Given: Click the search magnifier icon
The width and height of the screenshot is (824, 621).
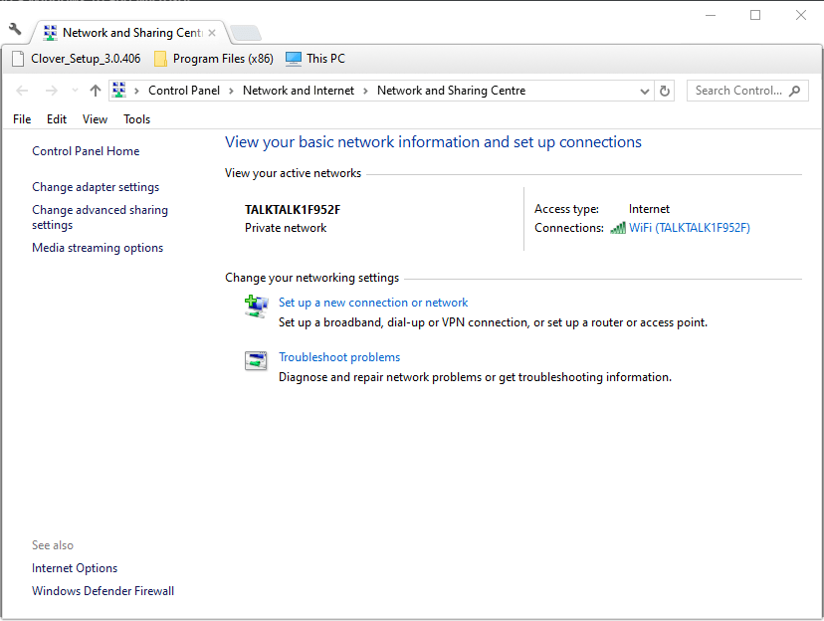Looking at the screenshot, I should (x=794, y=91).
